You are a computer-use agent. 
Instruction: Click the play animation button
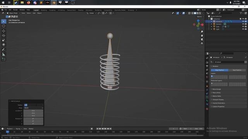point(105,129)
